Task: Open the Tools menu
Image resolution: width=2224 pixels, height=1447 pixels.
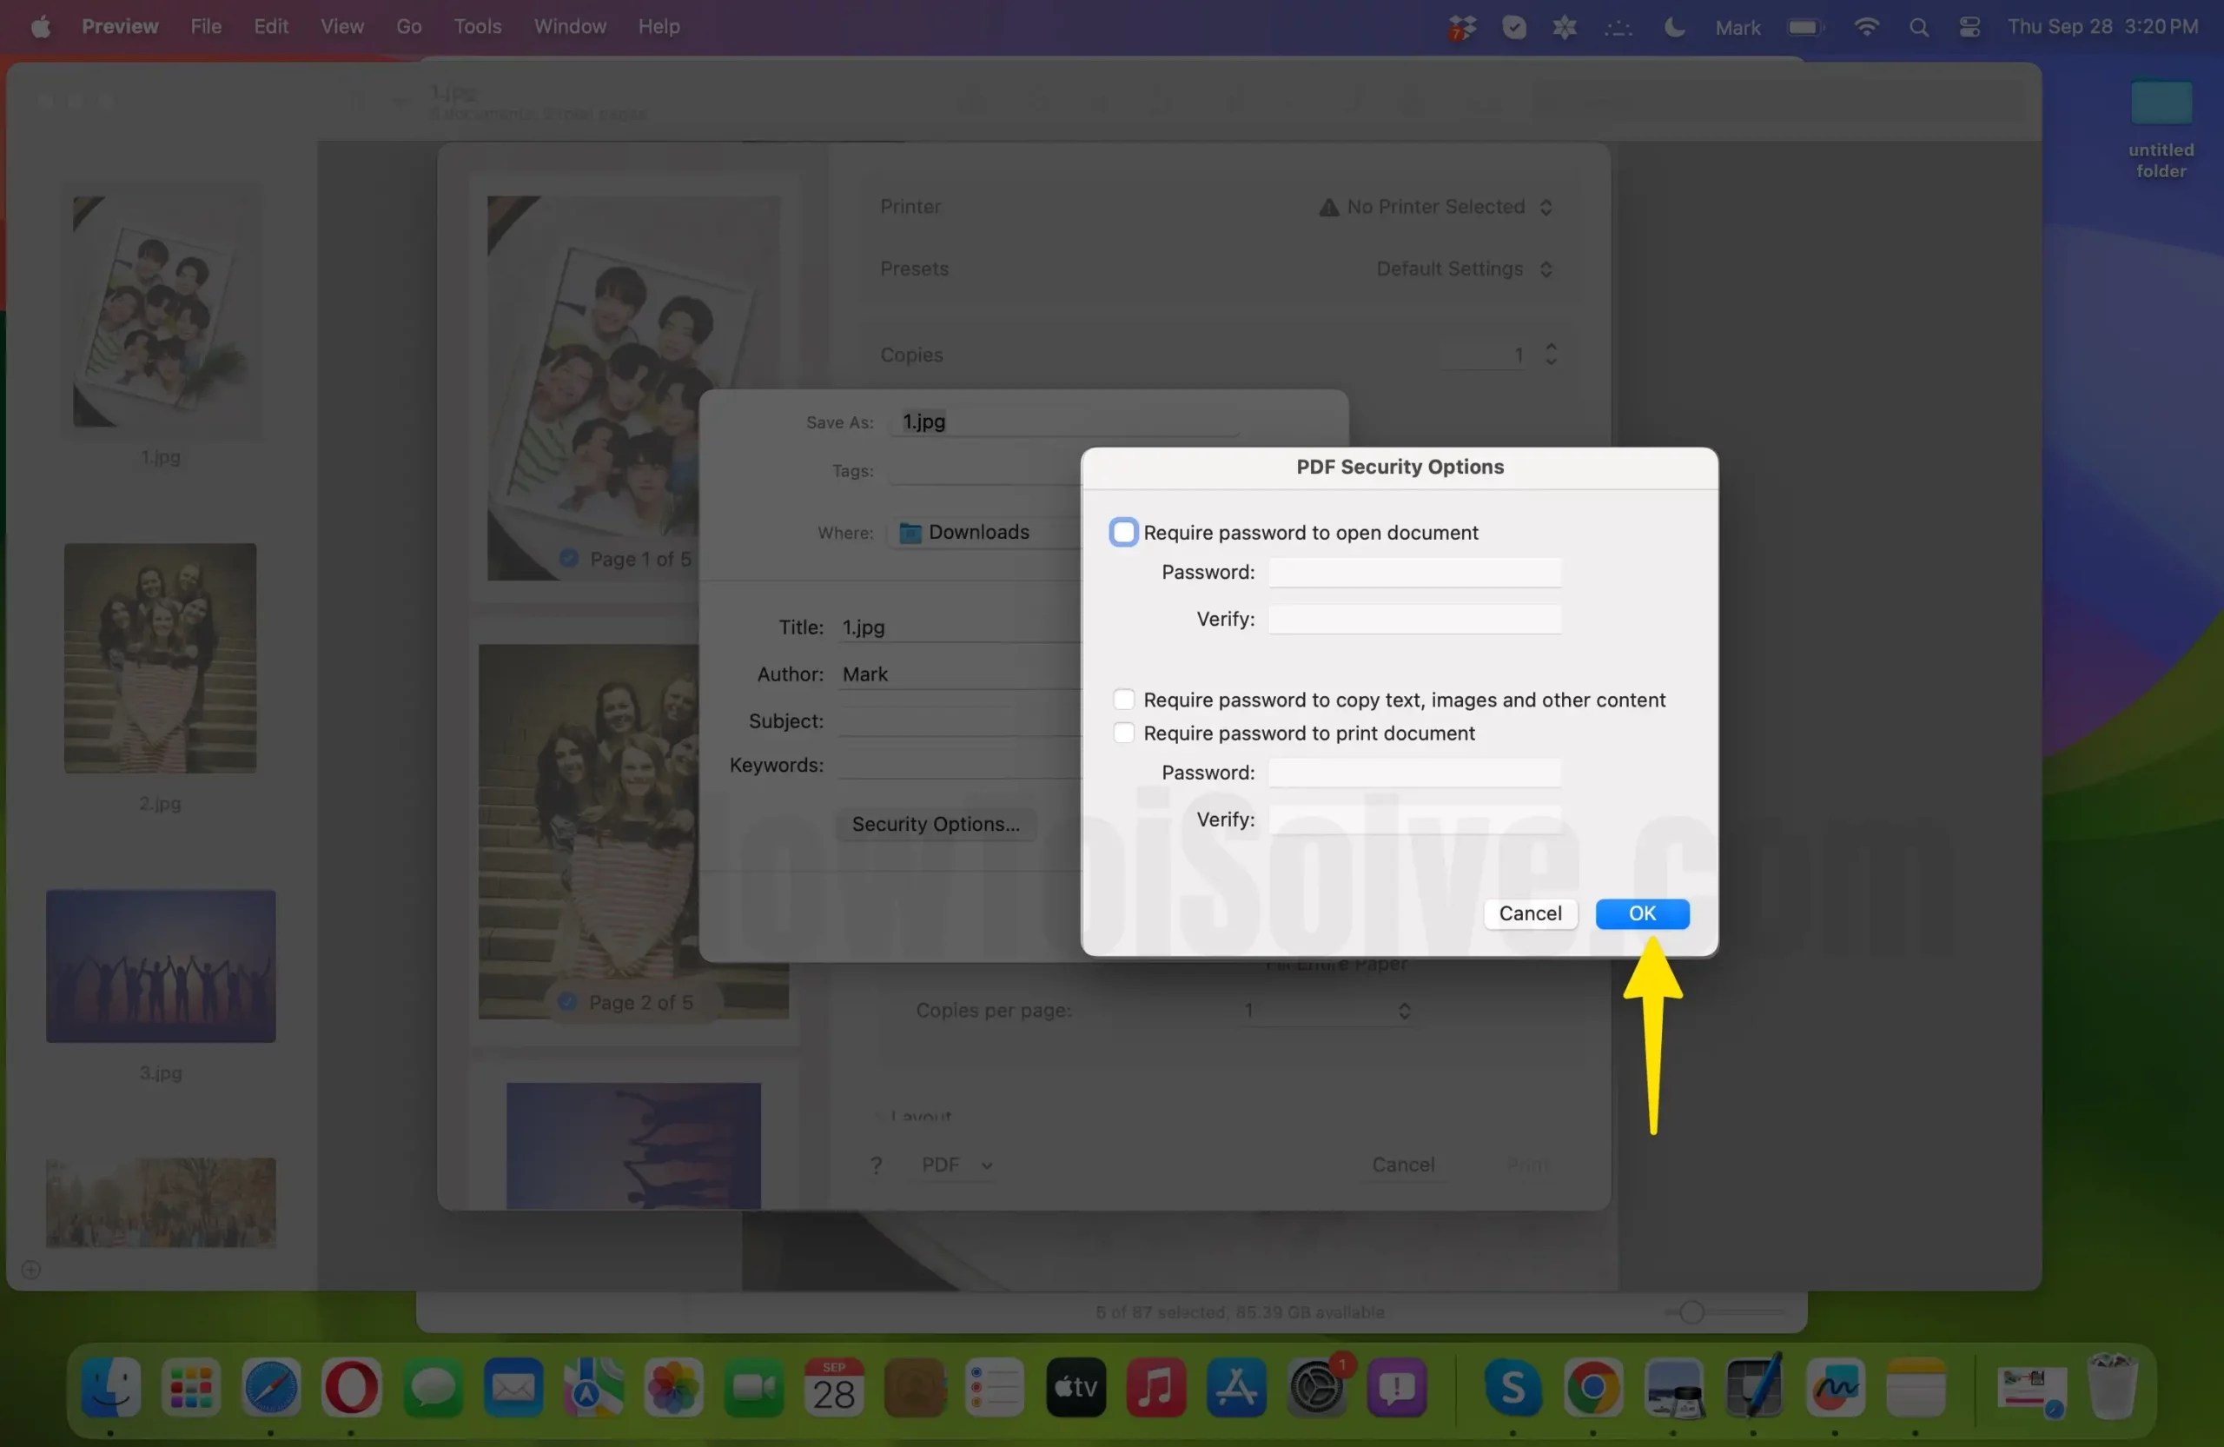Action: (477, 26)
